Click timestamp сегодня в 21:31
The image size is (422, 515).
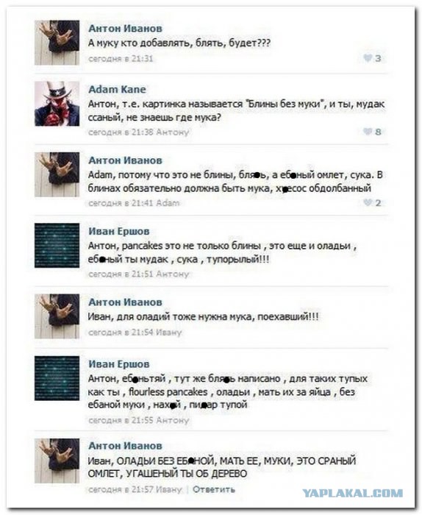tap(121, 58)
